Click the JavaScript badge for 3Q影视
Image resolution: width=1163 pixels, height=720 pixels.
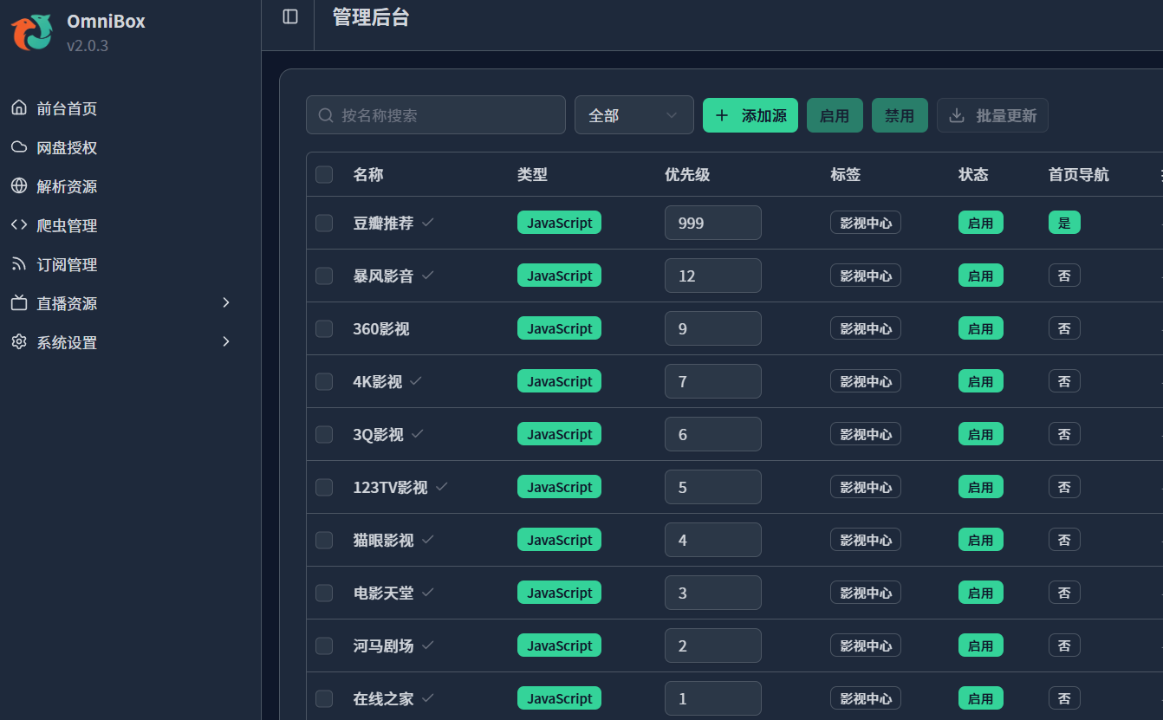pyautogui.click(x=560, y=434)
